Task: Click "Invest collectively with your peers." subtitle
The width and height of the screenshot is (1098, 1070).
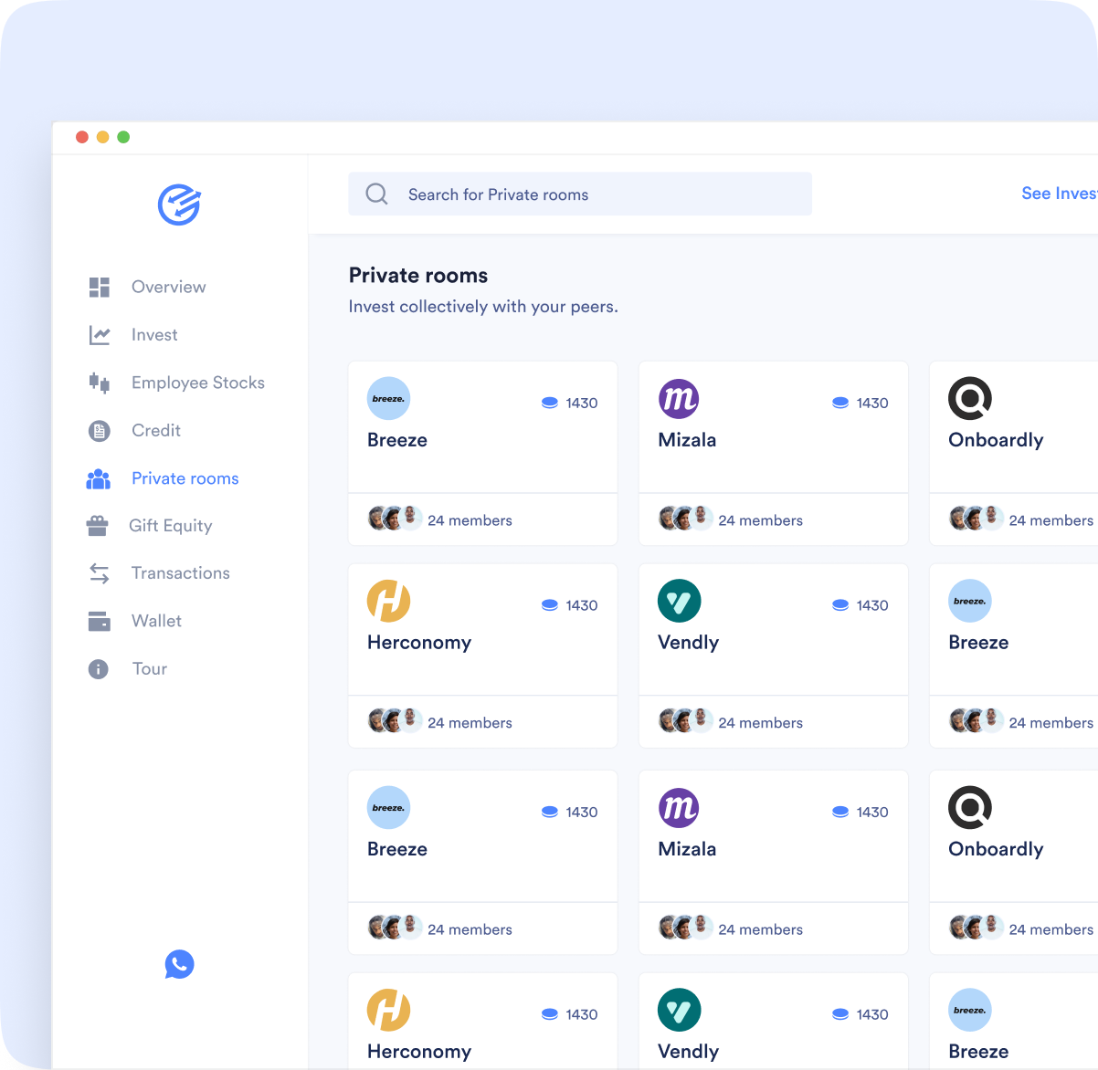Action: click(x=483, y=307)
